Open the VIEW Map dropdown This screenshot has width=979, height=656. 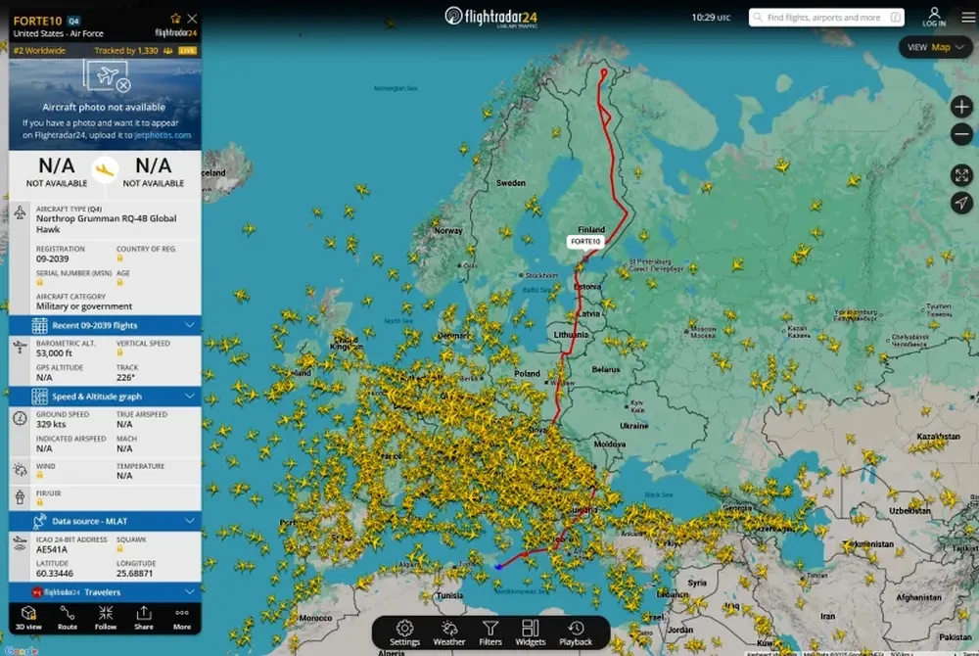[x=935, y=47]
